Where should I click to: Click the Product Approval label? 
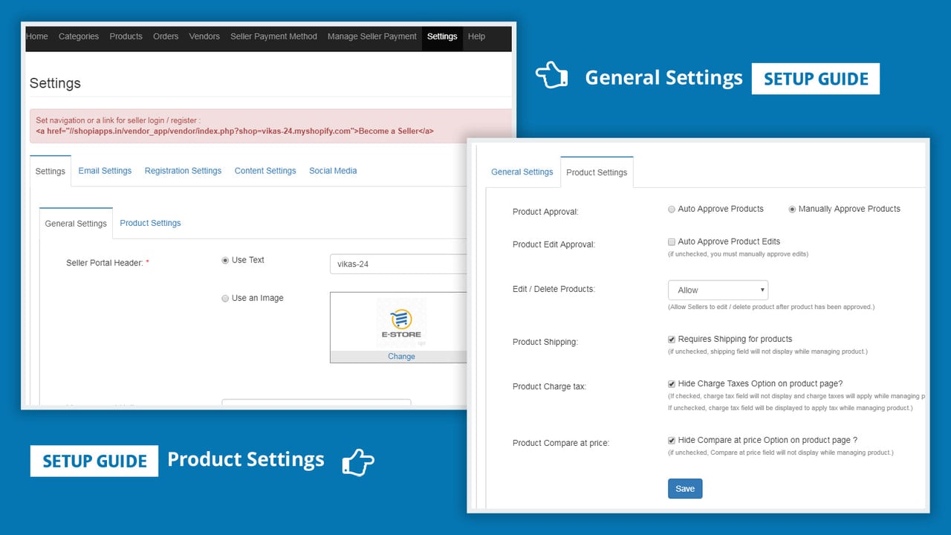(545, 212)
